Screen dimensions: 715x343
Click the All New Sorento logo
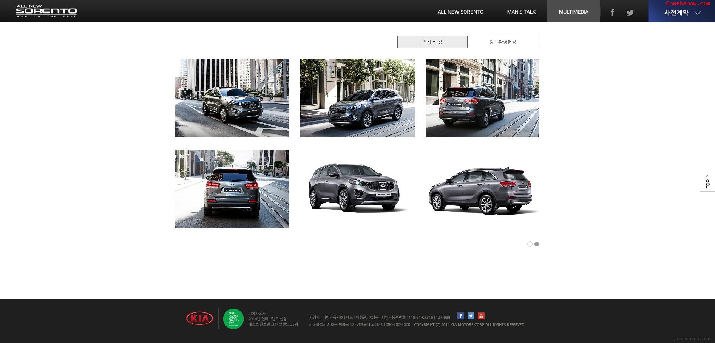[x=46, y=11]
